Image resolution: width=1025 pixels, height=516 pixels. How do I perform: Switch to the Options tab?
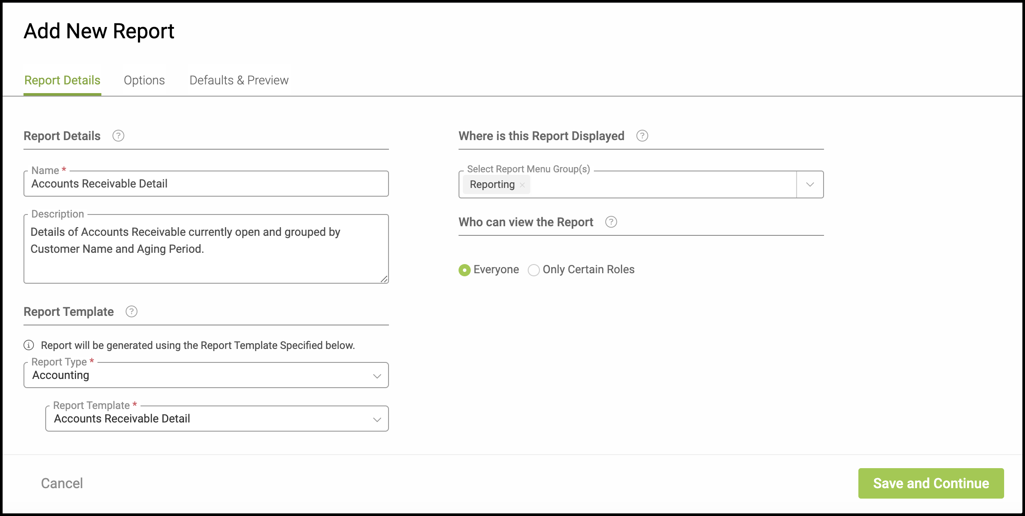(144, 80)
